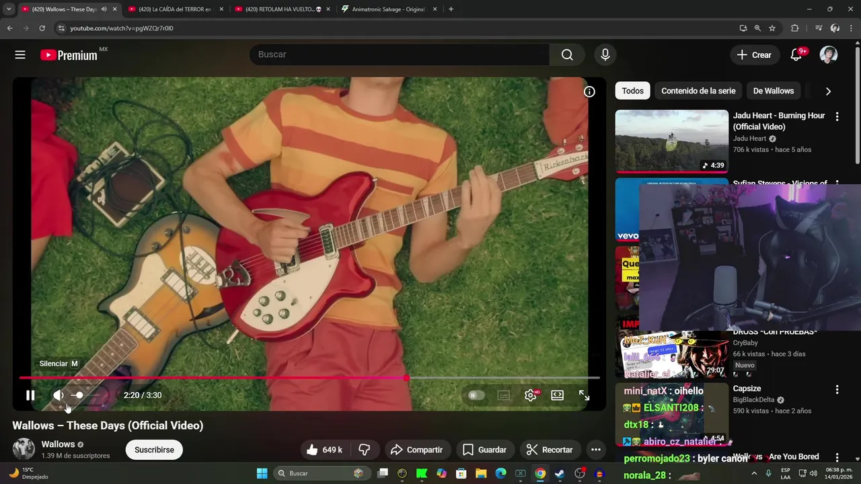Start voice search with microphone icon

click(x=605, y=55)
